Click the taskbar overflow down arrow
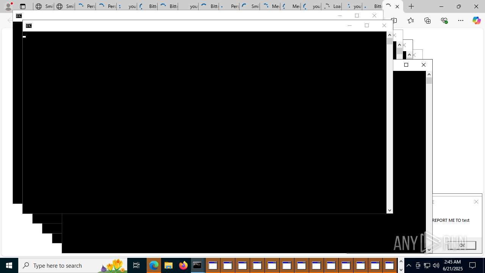This screenshot has width=485, height=273. [401, 270]
